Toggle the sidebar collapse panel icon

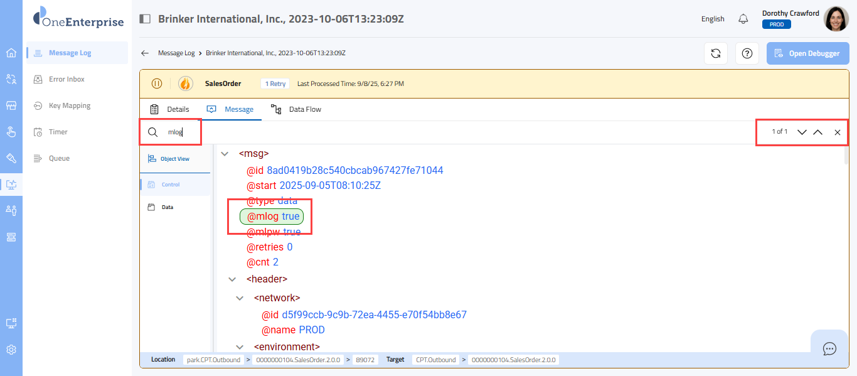[x=145, y=19]
